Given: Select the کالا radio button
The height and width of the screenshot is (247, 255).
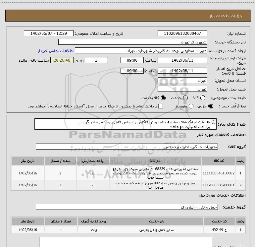Looking at the screenshot, I should tap(203, 98).
